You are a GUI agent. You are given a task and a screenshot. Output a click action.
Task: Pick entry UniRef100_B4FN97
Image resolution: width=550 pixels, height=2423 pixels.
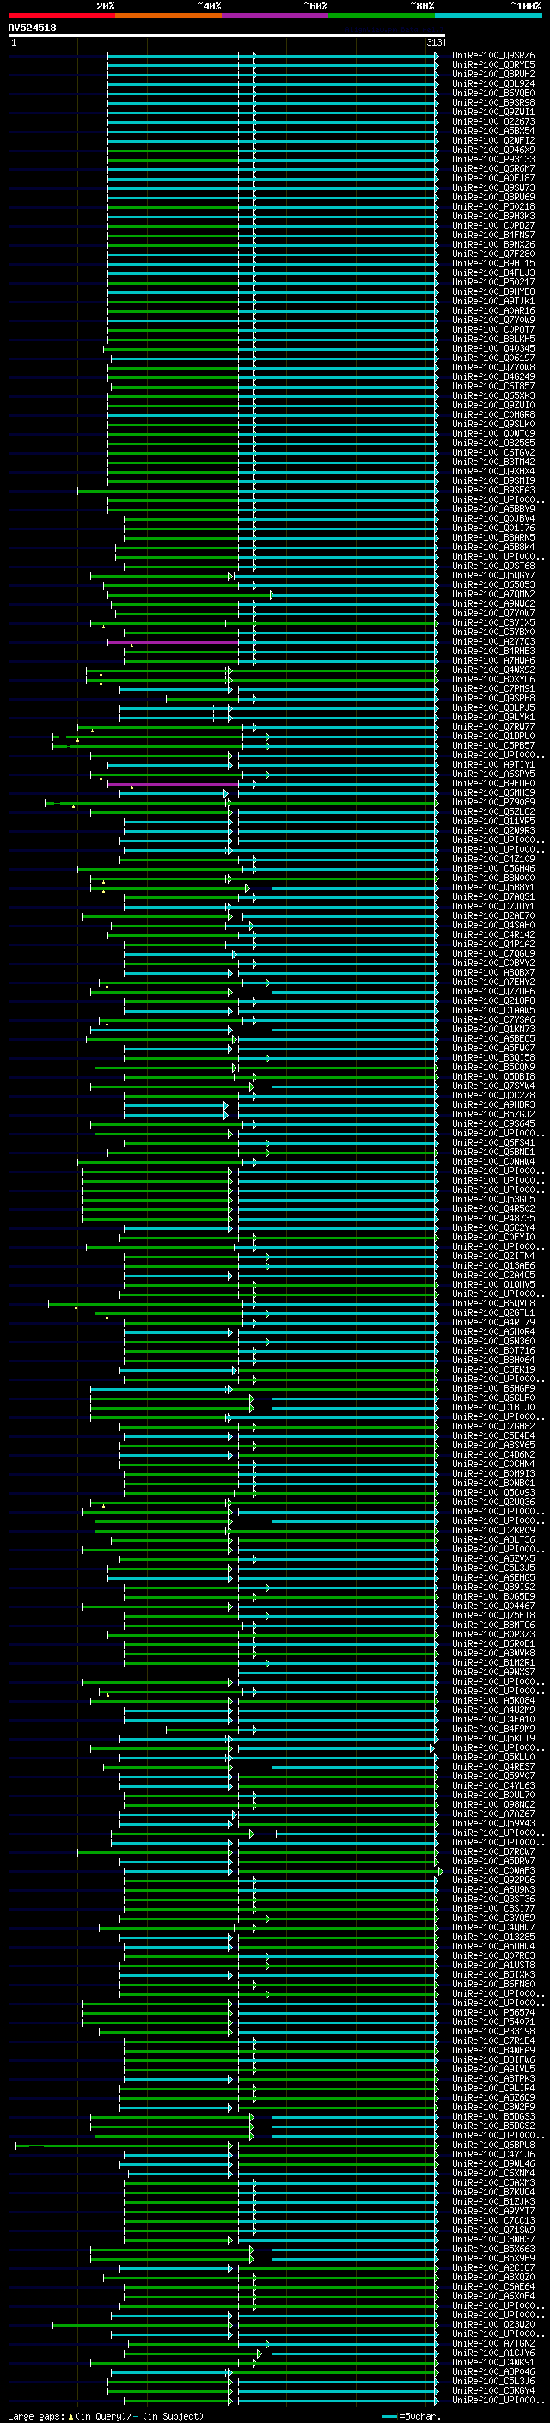(493, 236)
